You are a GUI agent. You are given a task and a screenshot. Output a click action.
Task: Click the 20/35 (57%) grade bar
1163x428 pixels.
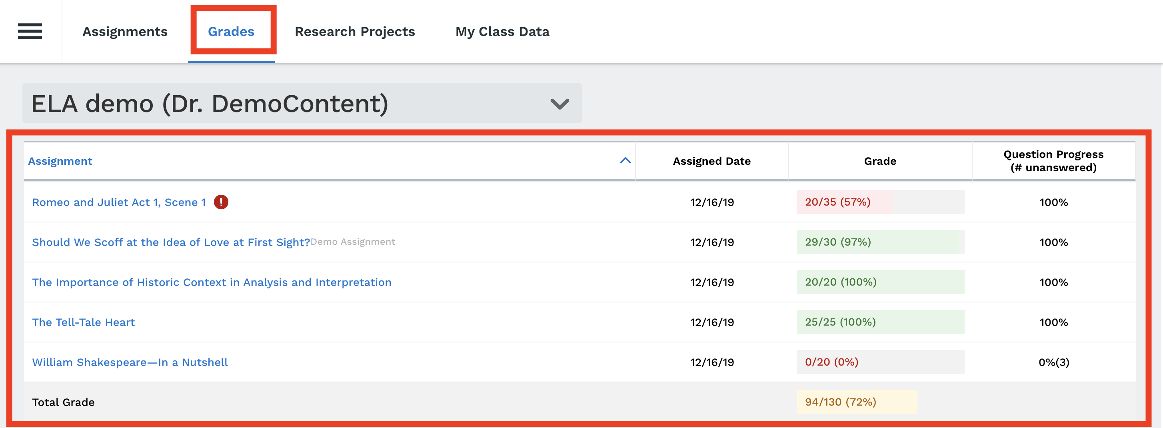pos(880,202)
